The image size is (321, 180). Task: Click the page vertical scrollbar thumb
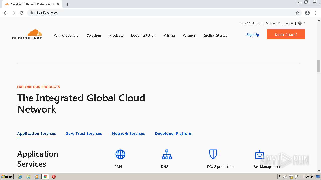point(319,66)
